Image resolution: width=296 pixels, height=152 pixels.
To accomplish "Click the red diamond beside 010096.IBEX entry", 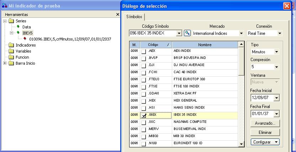I will coord(25,39).
